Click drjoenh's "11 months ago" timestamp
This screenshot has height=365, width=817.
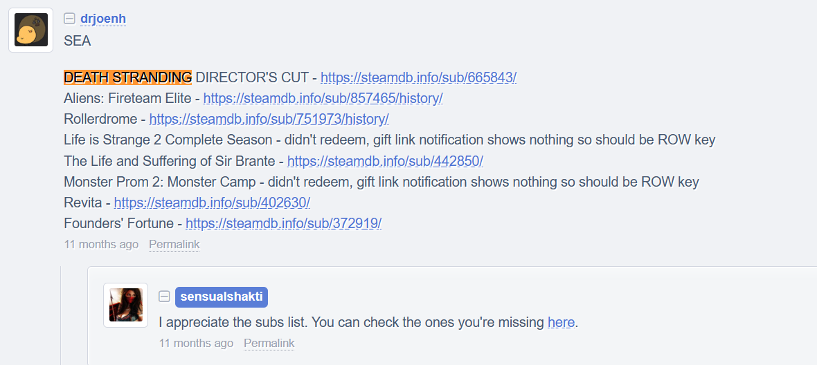coord(101,245)
